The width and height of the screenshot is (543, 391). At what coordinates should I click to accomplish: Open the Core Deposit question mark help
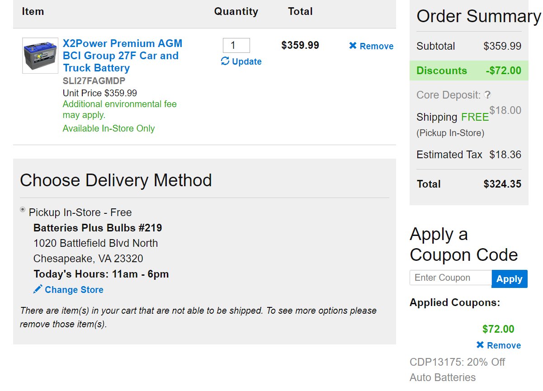[487, 95]
